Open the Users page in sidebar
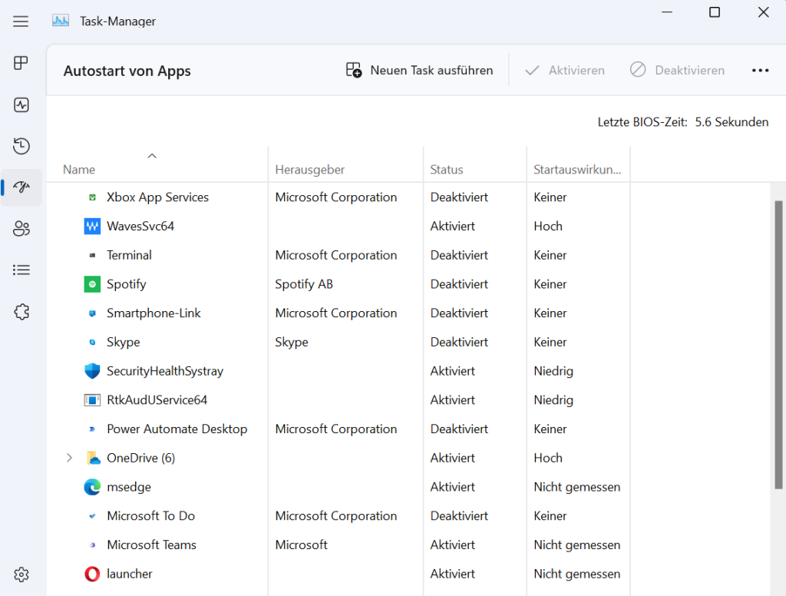The image size is (786, 596). pos(21,229)
